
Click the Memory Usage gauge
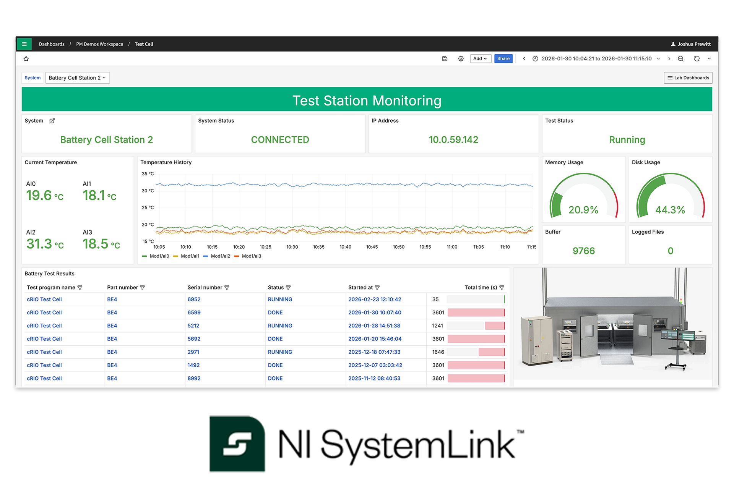(583, 196)
